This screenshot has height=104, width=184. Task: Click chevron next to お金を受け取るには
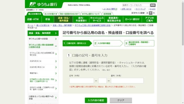[x=56, y=67]
